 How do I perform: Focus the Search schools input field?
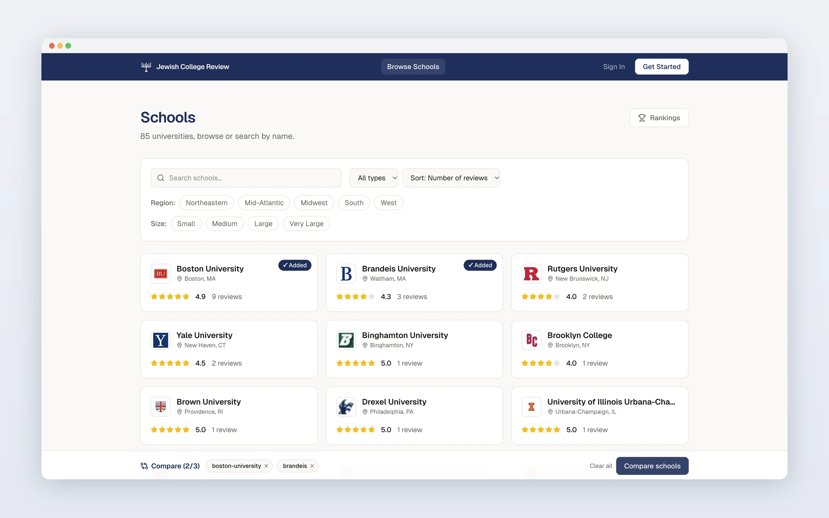coord(246,178)
